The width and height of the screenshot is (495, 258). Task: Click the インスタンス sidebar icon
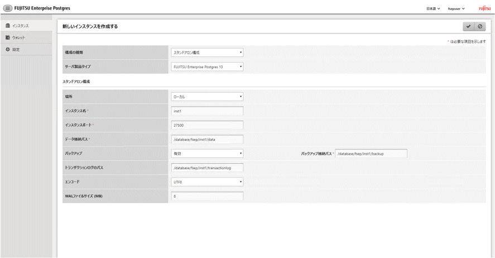[x=8, y=26]
